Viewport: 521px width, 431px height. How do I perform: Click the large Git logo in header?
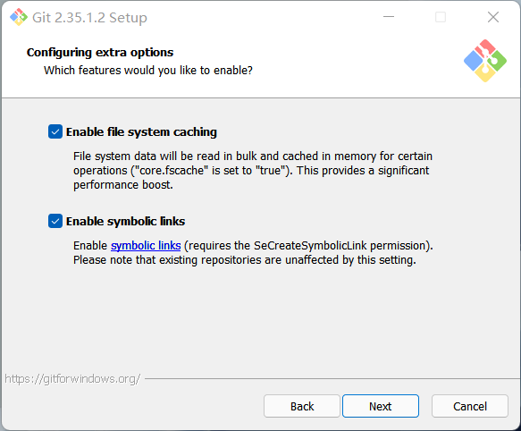coord(485,61)
